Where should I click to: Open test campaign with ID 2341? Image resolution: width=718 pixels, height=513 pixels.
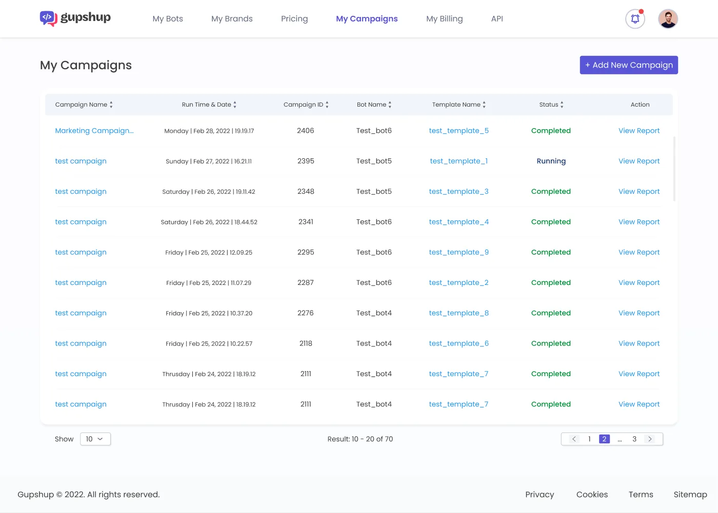[81, 222]
